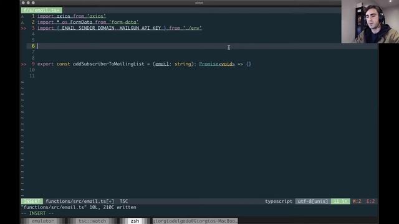Click the INSERT mode indicator in the statusline
The width and height of the screenshot is (399, 224).
coord(32,202)
